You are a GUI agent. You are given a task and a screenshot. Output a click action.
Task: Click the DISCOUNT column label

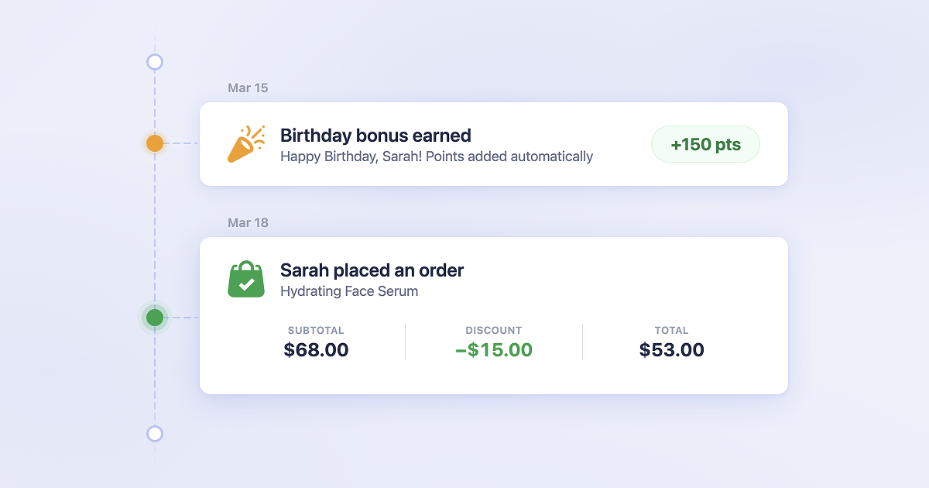[x=494, y=330]
